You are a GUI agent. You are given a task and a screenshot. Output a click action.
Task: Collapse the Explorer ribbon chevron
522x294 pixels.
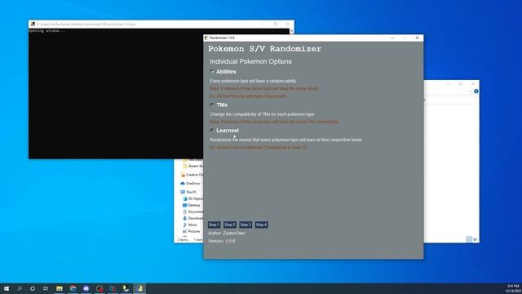point(470,91)
